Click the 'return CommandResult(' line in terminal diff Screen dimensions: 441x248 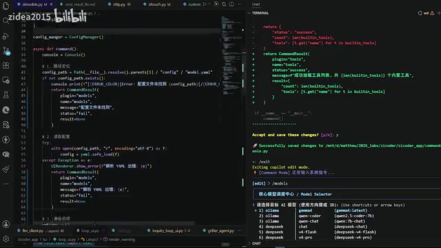coord(287,54)
